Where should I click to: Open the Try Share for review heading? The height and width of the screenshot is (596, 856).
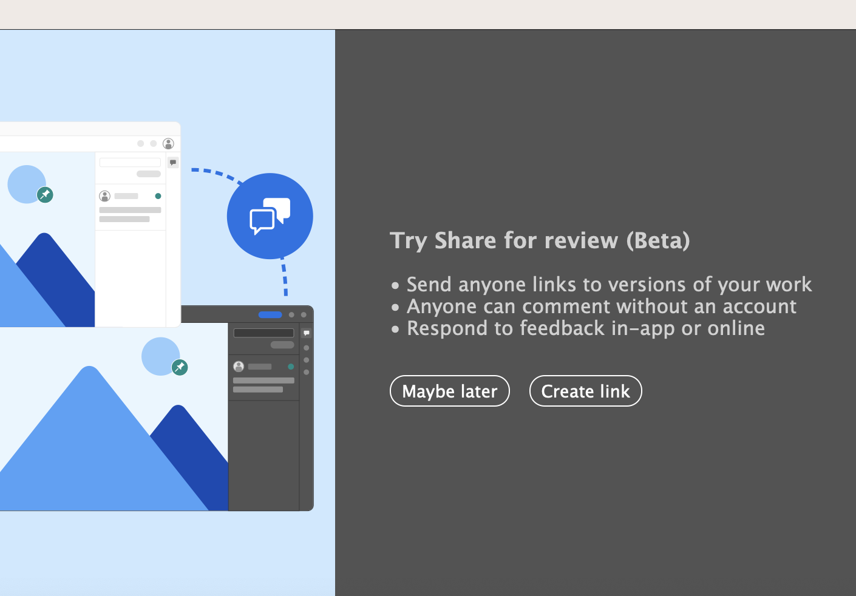click(540, 240)
